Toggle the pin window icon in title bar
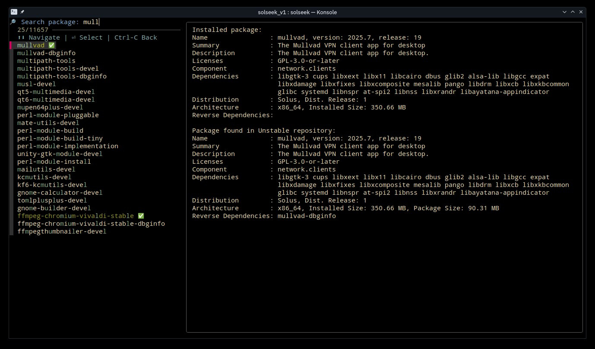The width and height of the screenshot is (595, 349). click(22, 12)
